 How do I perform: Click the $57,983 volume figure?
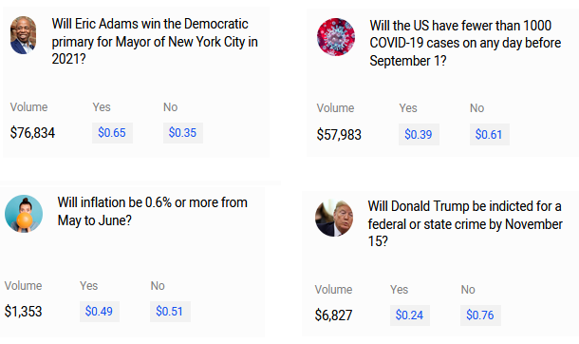click(339, 135)
